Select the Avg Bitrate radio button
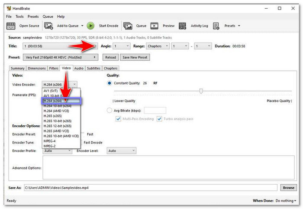 (x=110, y=110)
